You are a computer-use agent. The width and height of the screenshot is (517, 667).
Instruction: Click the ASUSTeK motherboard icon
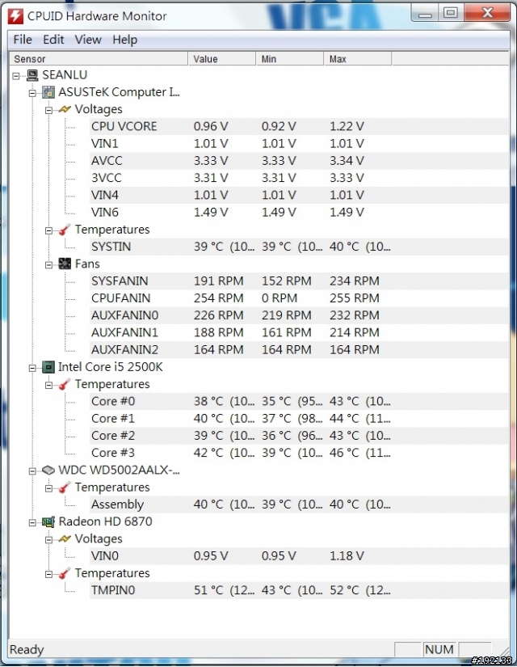click(48, 92)
